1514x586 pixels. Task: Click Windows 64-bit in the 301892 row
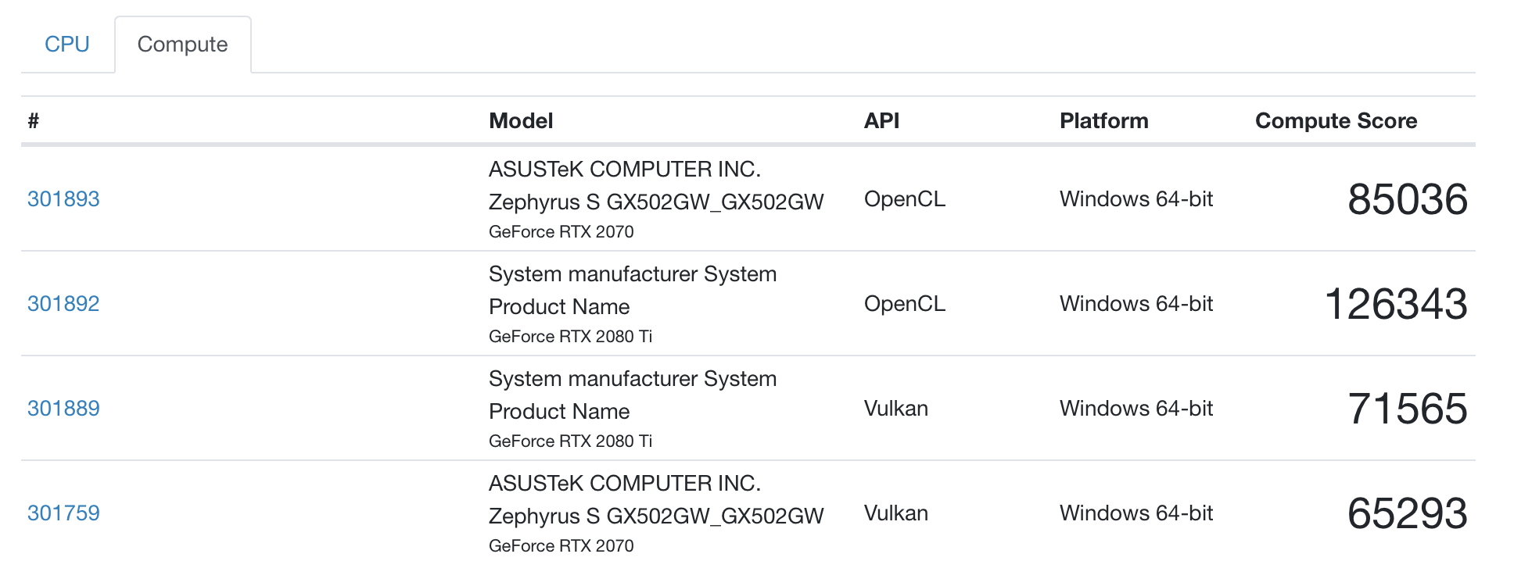(1135, 304)
